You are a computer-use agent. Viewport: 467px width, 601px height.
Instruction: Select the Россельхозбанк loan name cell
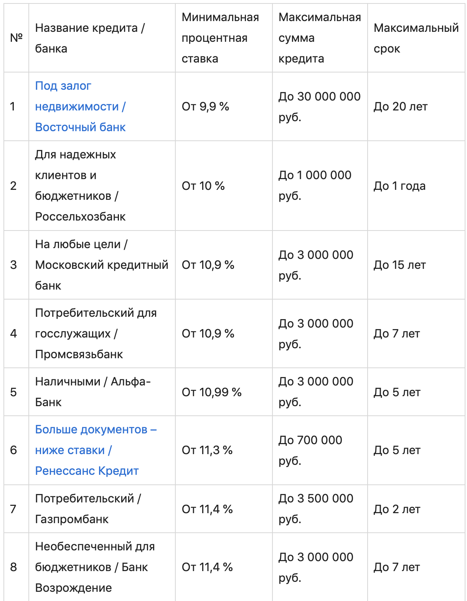tap(80, 186)
